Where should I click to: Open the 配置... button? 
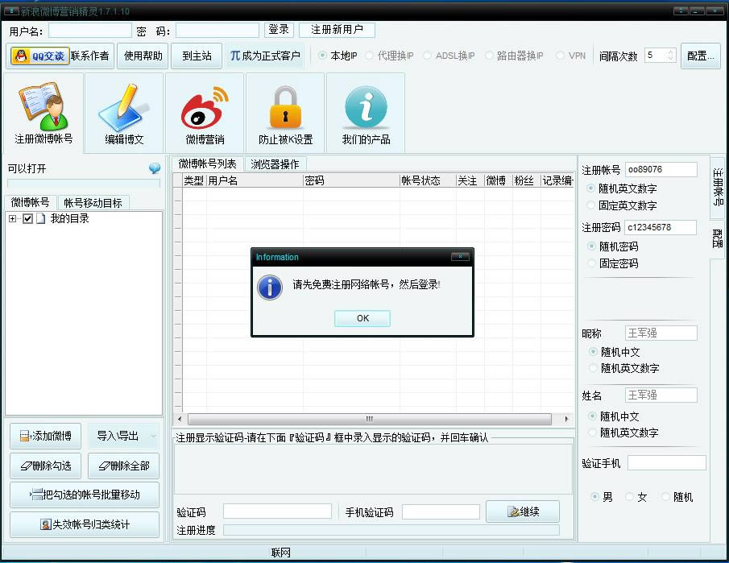701,56
